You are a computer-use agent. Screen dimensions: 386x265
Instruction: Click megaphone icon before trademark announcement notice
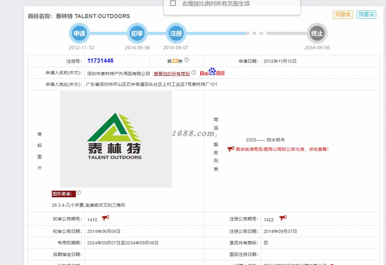[x=231, y=149]
